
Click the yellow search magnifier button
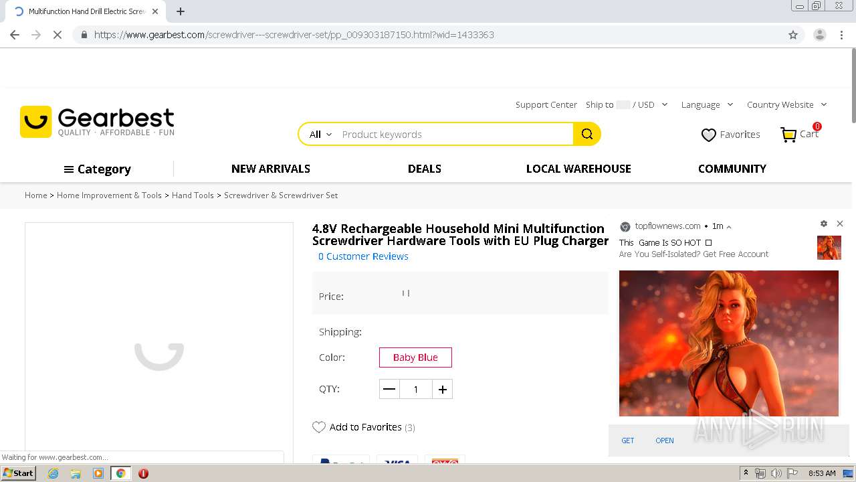pos(587,134)
